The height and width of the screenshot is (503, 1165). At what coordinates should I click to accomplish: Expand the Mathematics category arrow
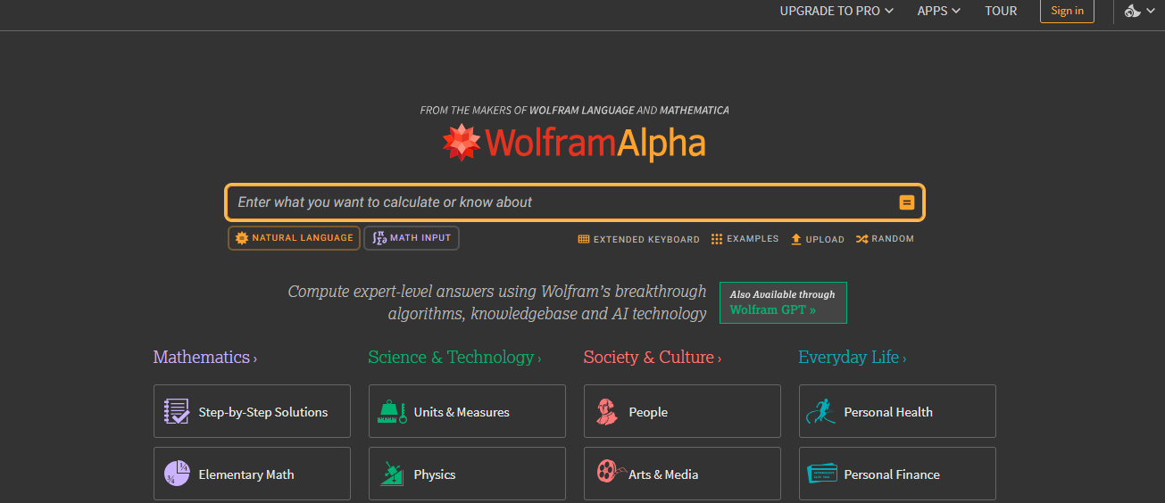pyautogui.click(x=255, y=359)
